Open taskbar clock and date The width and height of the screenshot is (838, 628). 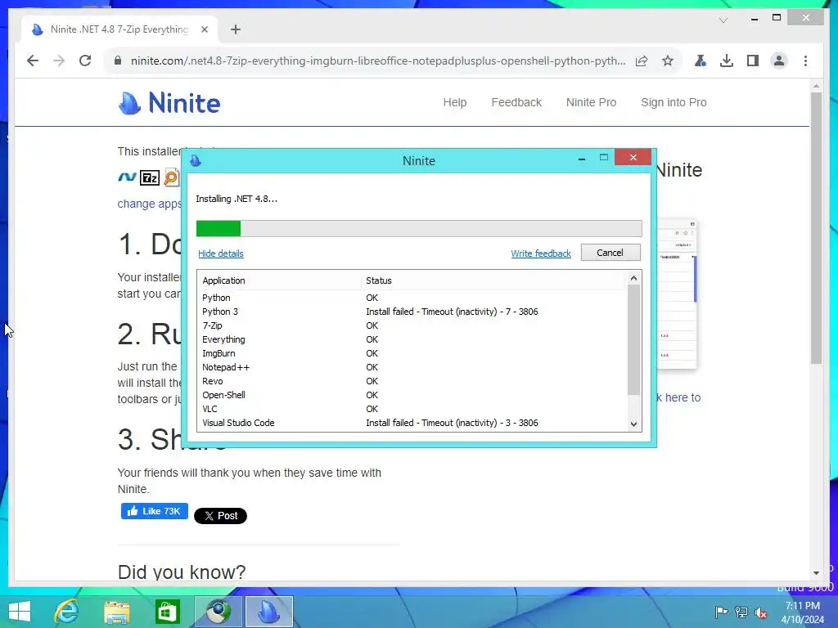(x=802, y=612)
